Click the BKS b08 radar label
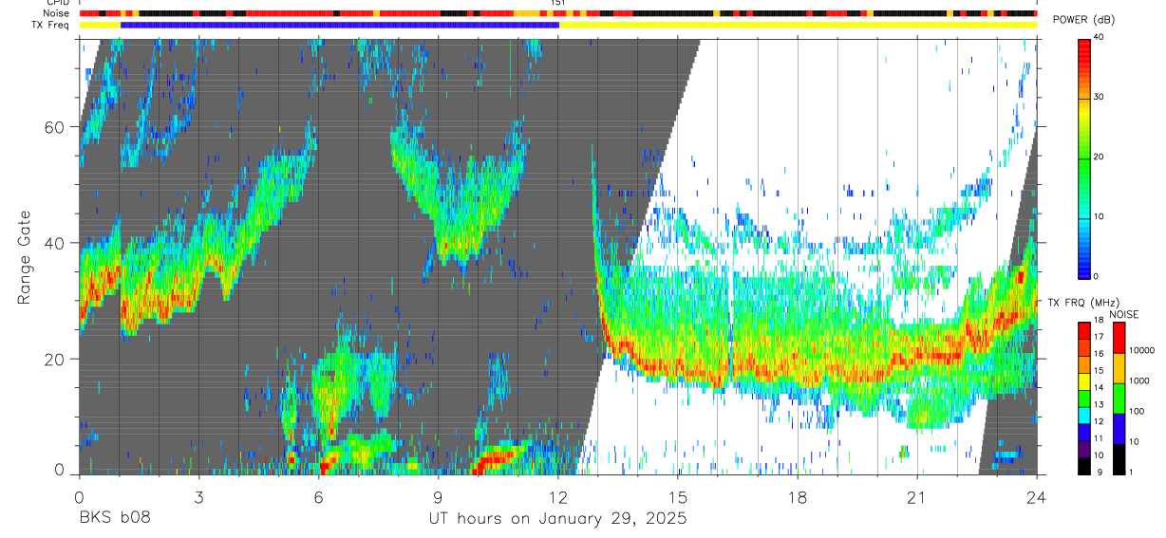The image size is (1166, 538). pyautogui.click(x=114, y=519)
